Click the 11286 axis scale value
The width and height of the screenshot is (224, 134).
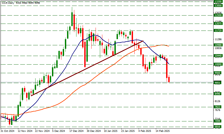[x=218, y=39]
